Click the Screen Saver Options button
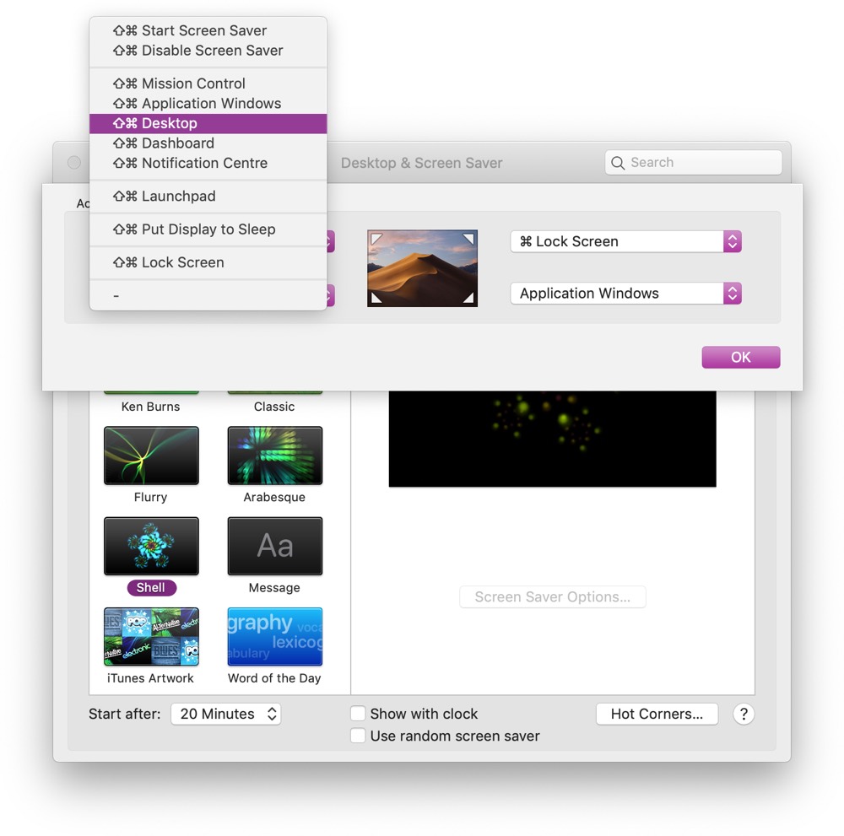The width and height of the screenshot is (844, 836). pos(552,597)
